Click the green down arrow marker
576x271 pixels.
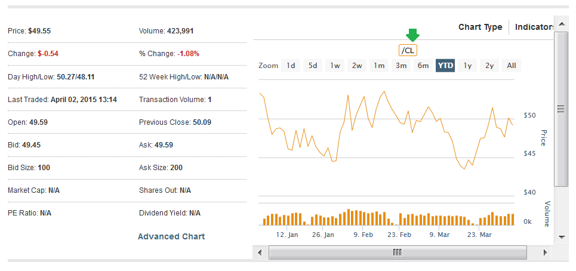[412, 35]
